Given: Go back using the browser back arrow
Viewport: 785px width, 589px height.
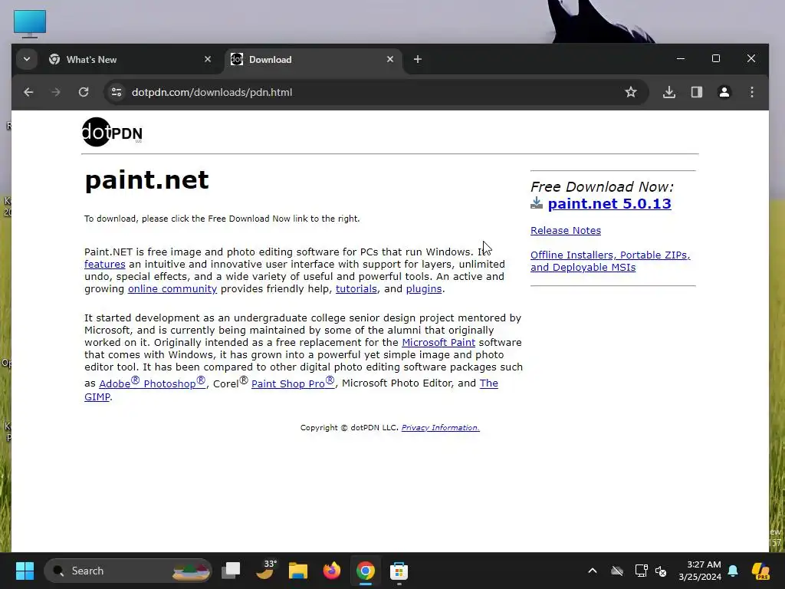Looking at the screenshot, I should click(x=28, y=92).
